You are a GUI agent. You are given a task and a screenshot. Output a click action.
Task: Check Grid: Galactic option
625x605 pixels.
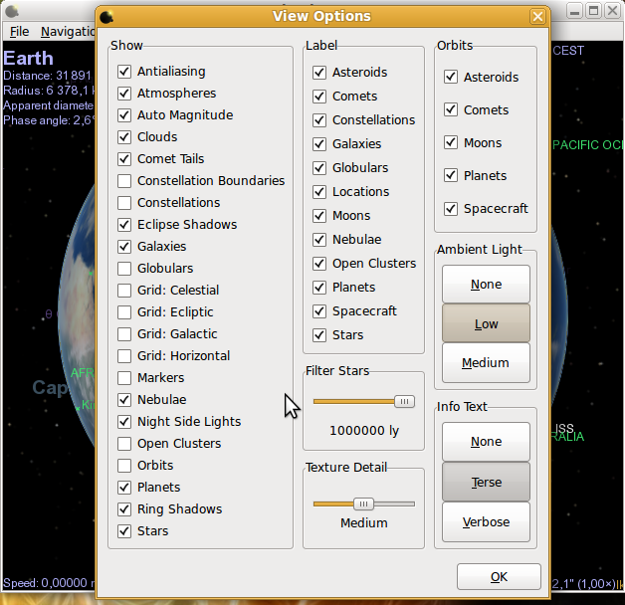tap(124, 334)
